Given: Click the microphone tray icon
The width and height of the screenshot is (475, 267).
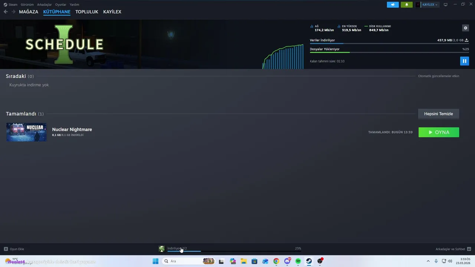Looking at the screenshot, I should (436, 261).
